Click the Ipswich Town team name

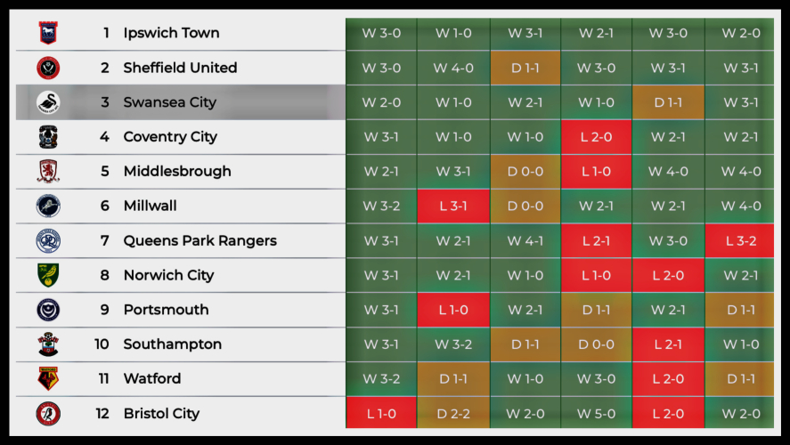point(171,33)
